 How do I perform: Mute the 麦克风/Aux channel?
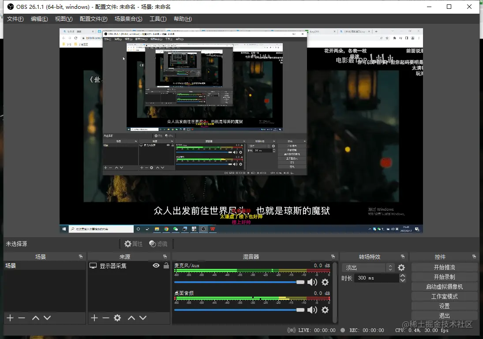point(312,282)
